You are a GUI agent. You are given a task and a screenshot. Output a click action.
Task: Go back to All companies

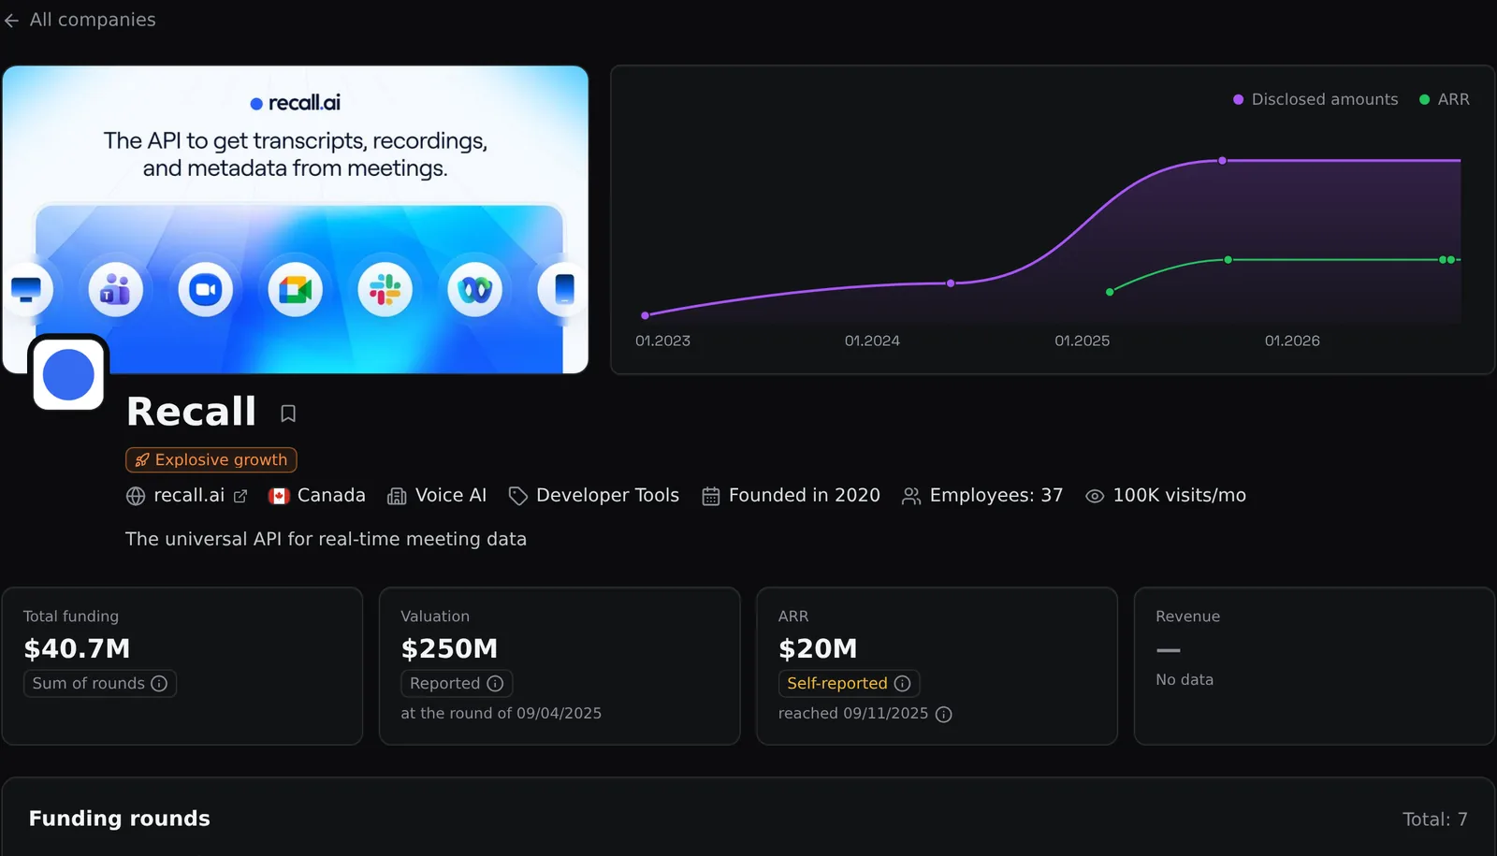pyautogui.click(x=80, y=20)
